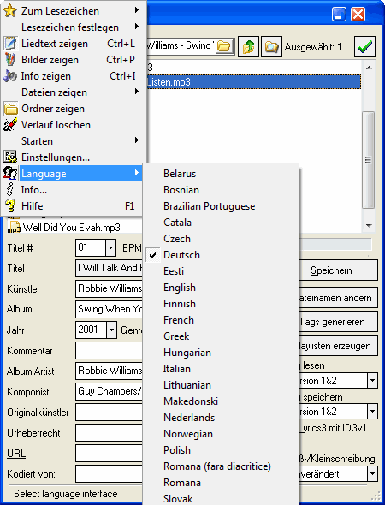Click Tags generieren button

pyautogui.click(x=338, y=322)
